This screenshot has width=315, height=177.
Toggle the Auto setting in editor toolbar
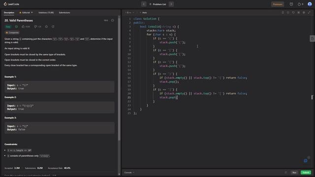[x=143, y=13]
